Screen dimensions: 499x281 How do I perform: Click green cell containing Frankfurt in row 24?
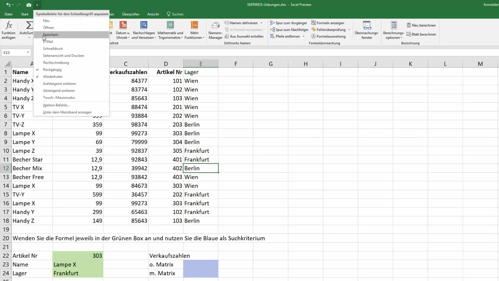point(78,273)
